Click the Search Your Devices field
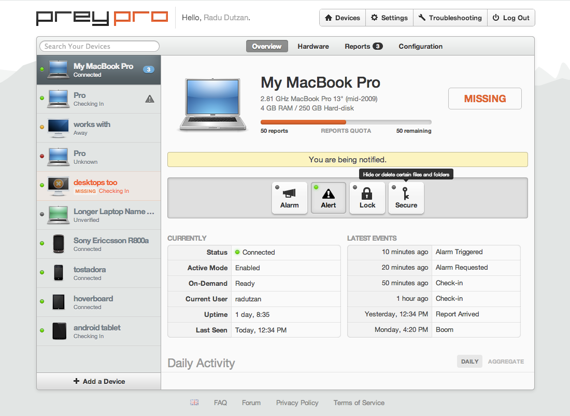 [x=99, y=46]
